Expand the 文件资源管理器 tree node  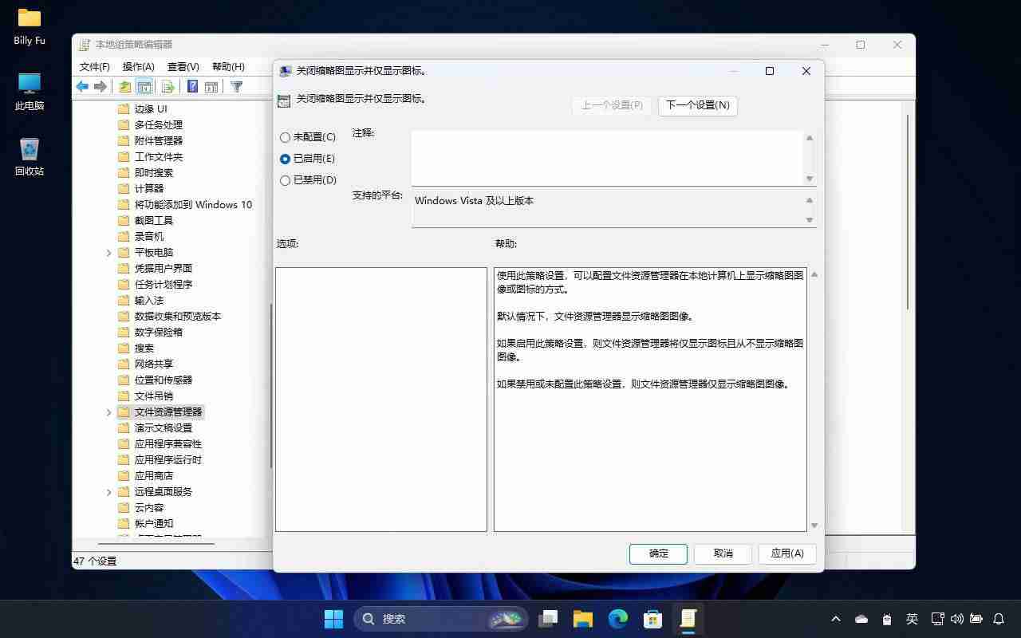pos(109,412)
